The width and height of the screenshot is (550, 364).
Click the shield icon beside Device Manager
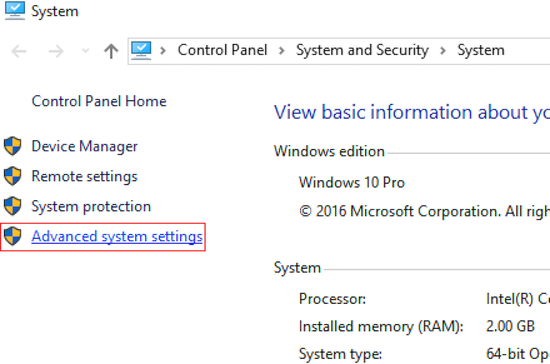tap(12, 147)
